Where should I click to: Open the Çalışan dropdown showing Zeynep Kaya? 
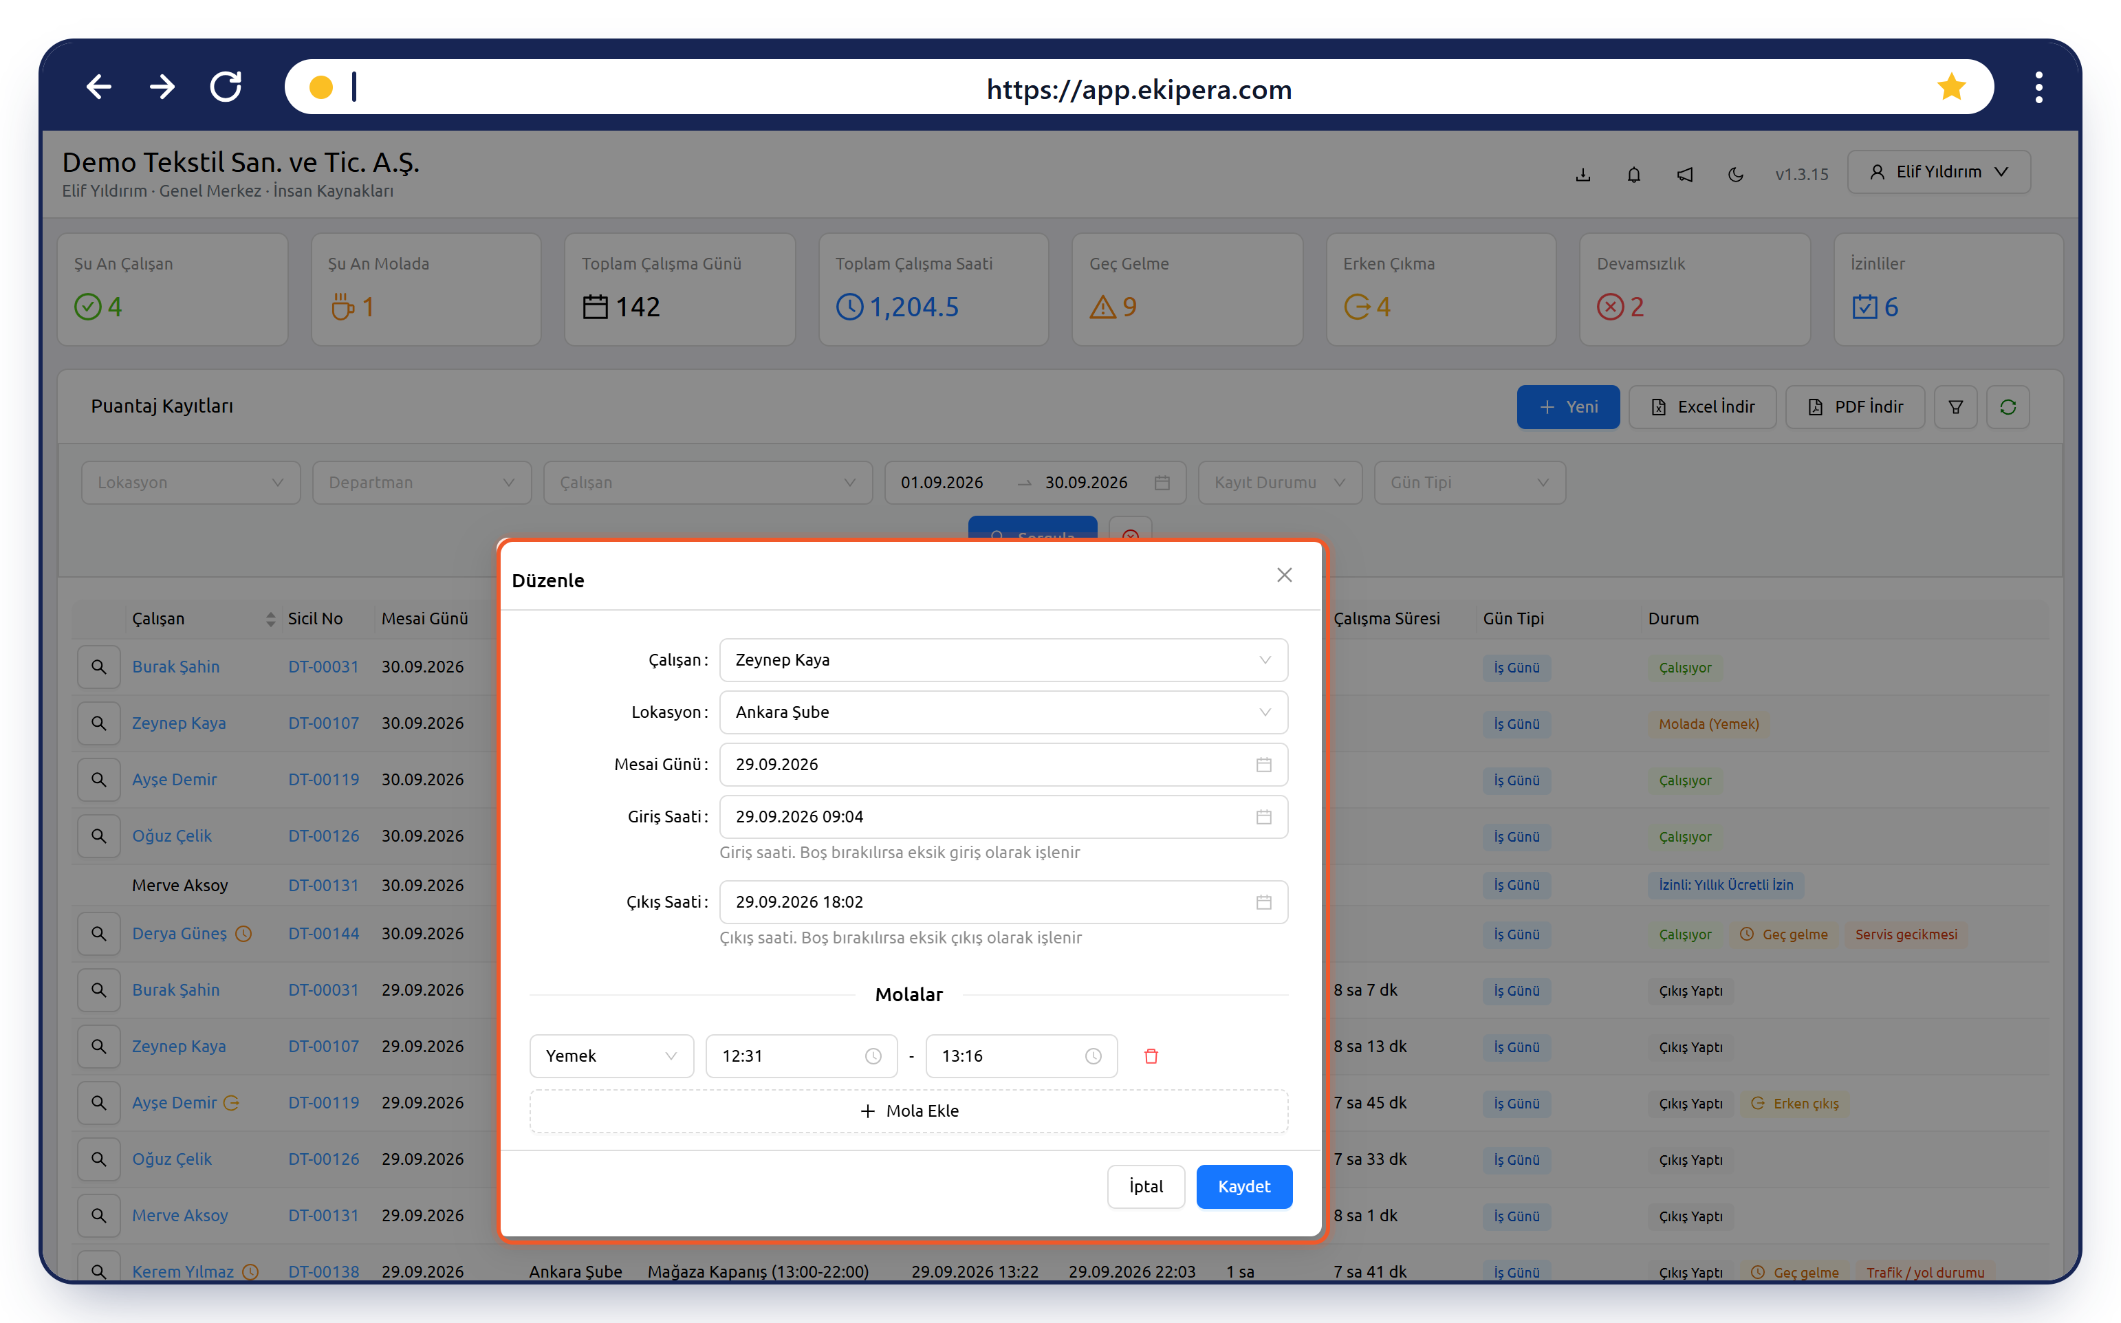[1003, 659]
